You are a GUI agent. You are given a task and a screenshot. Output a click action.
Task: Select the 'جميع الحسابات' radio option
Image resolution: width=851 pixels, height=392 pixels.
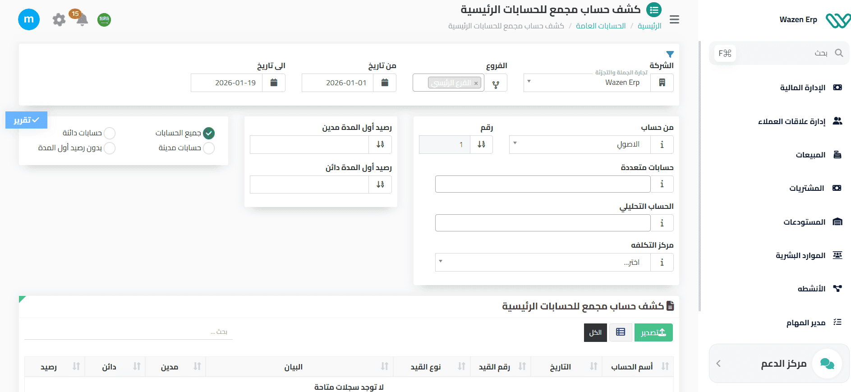(209, 133)
